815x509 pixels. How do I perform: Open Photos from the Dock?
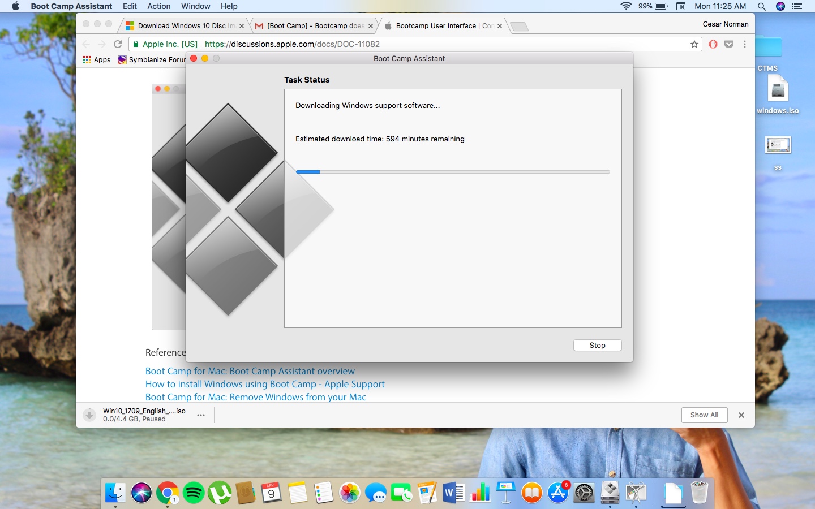coord(350,493)
